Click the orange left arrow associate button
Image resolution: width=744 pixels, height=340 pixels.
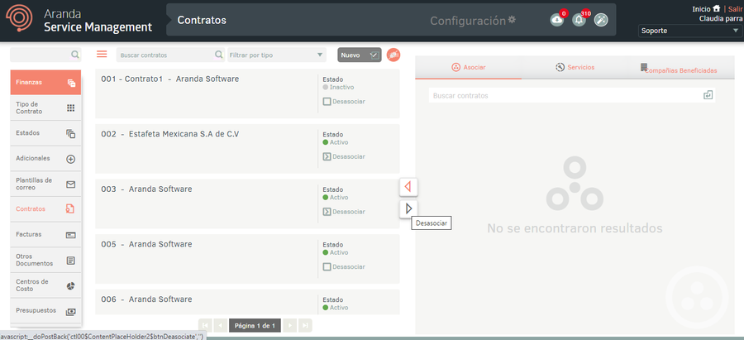408,187
